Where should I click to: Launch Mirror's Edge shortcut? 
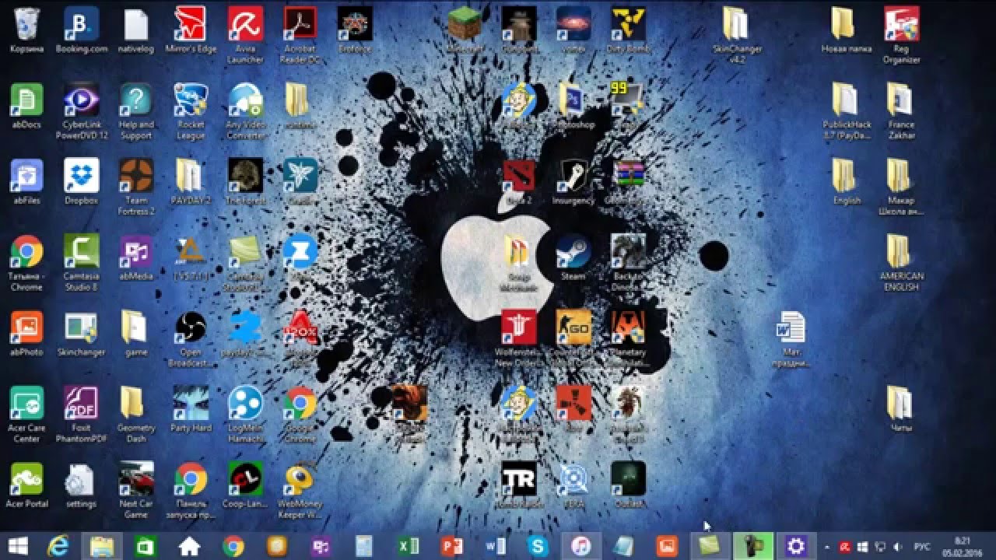click(x=191, y=24)
